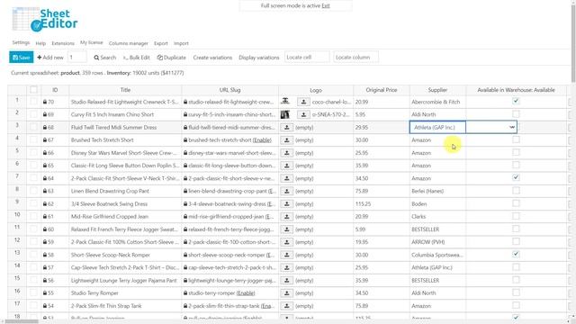Click Add new button

pos(50,58)
